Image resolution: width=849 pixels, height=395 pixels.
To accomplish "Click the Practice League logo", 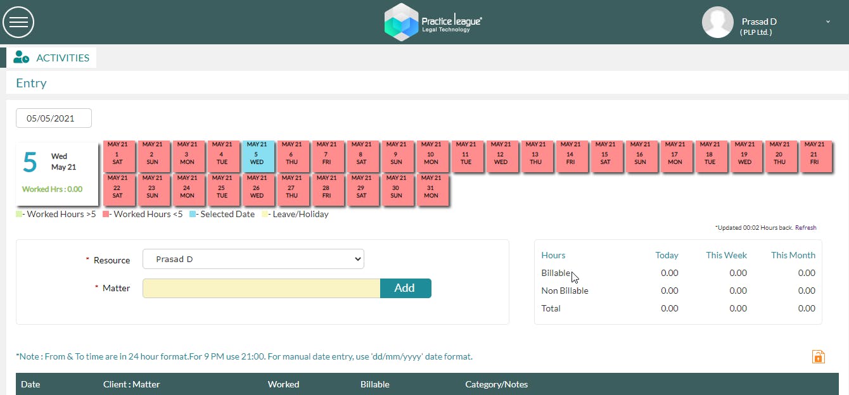I will click(433, 22).
